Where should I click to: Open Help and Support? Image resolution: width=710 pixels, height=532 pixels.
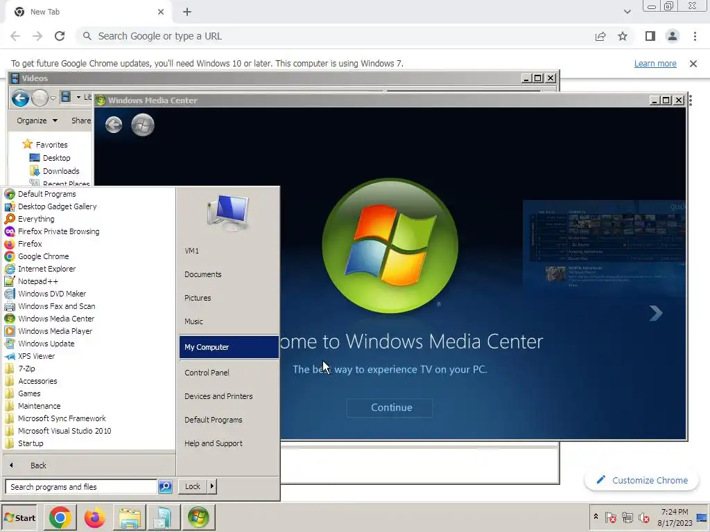point(214,443)
